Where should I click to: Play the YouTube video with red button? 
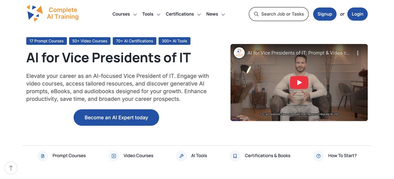[x=299, y=82]
